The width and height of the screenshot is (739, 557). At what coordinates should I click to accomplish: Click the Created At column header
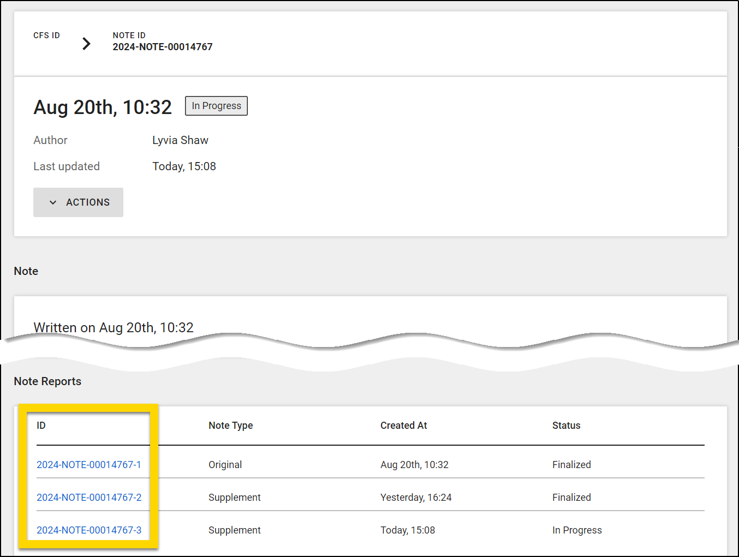click(403, 426)
